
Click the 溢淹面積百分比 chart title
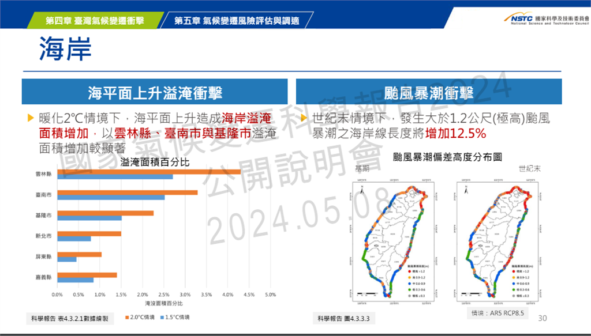[155, 162]
